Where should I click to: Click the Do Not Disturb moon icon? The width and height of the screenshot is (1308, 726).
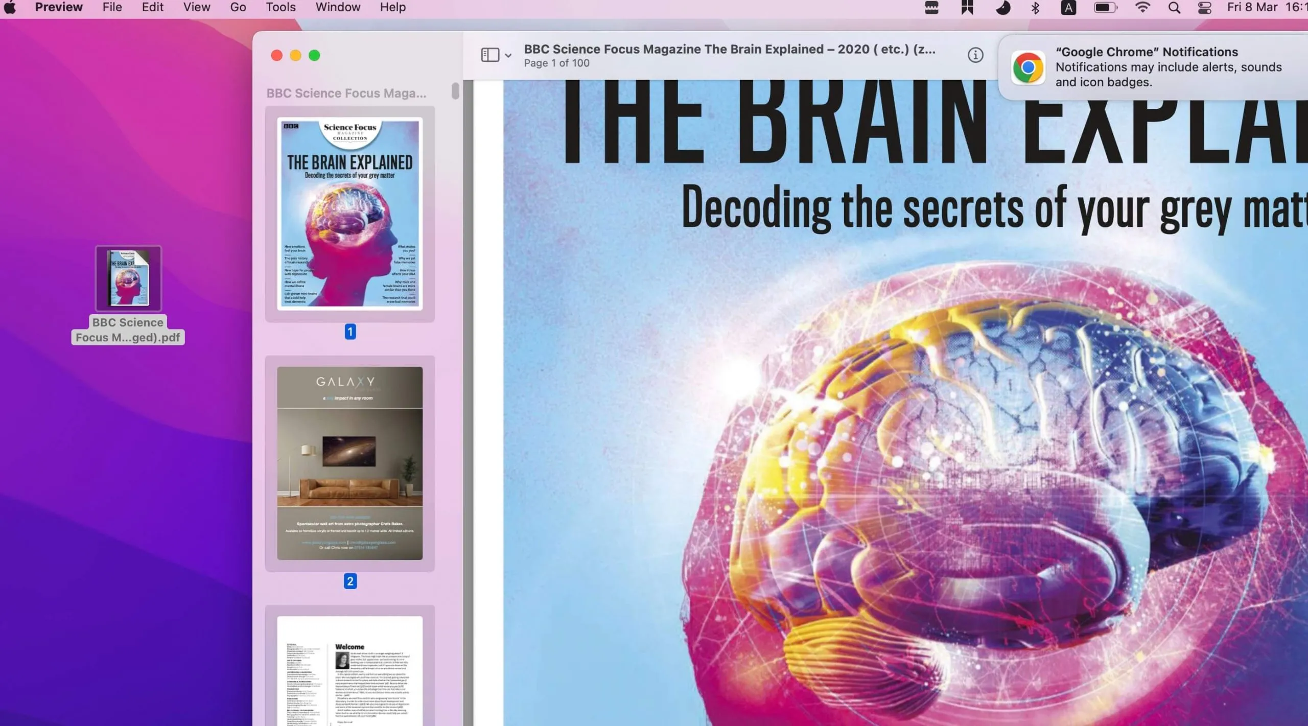[1003, 8]
